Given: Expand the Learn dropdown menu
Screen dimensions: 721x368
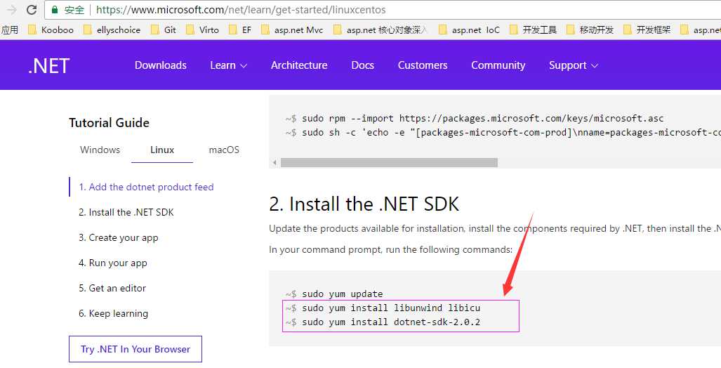Looking at the screenshot, I should (229, 65).
